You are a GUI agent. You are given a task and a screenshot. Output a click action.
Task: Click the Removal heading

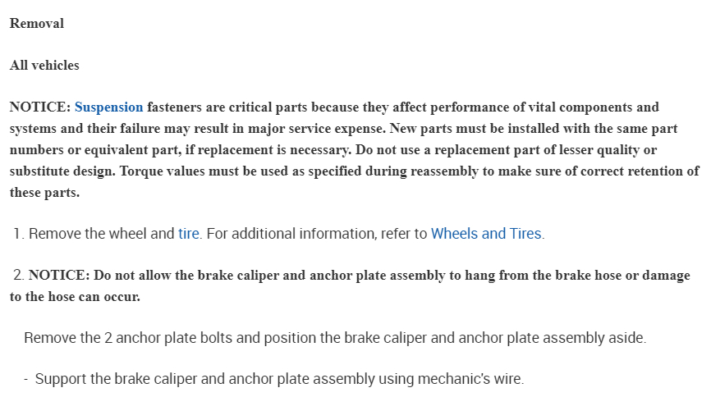pos(37,23)
